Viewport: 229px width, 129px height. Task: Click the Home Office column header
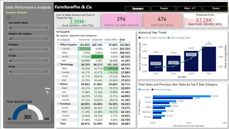(111, 40)
